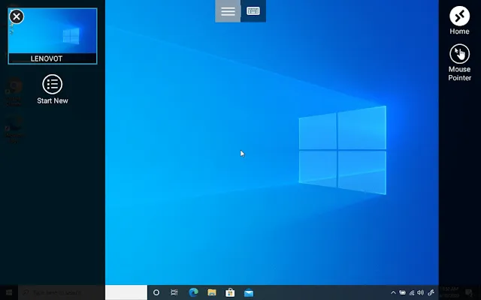
Task: Click the battery tray icon
Action: [x=402, y=292]
